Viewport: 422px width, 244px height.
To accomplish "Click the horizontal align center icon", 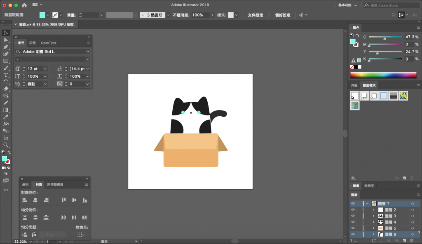I will click(x=35, y=200).
